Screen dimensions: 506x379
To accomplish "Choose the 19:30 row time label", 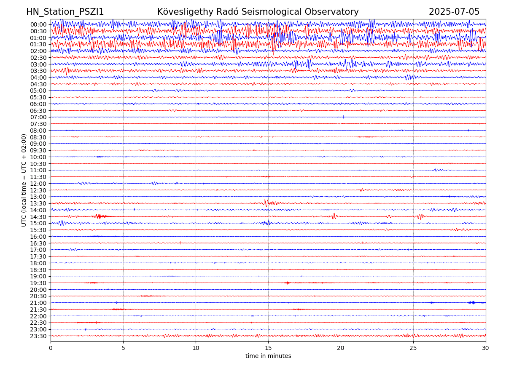I will pos(38,283).
